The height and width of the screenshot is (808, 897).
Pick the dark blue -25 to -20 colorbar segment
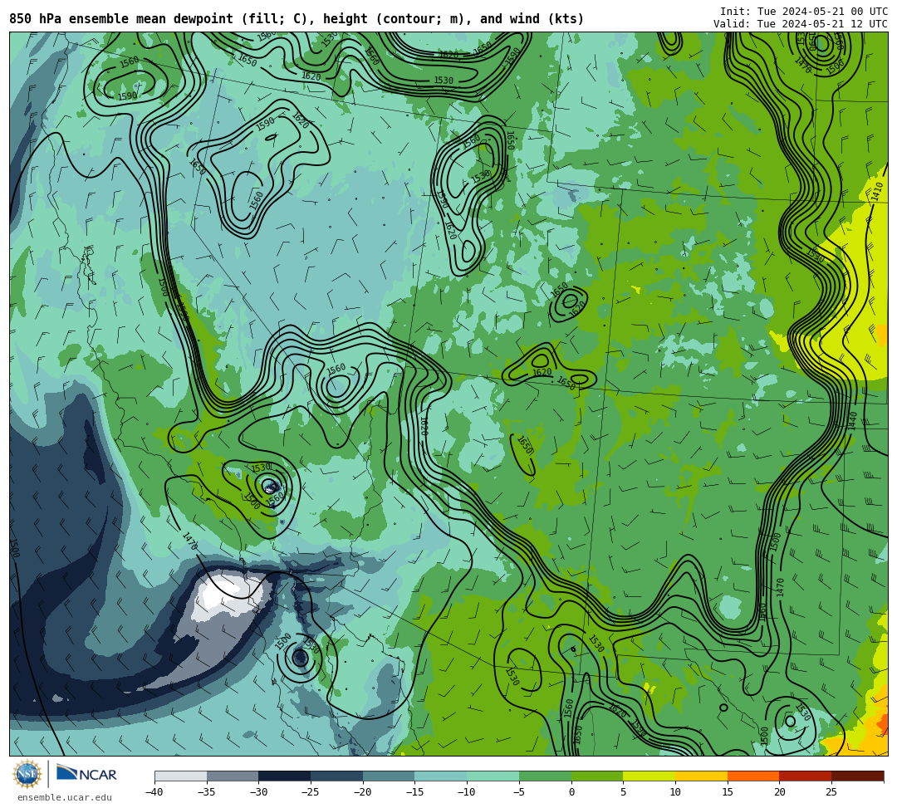(x=337, y=776)
